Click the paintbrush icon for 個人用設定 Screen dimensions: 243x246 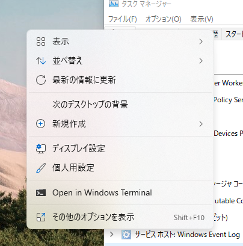41,168
